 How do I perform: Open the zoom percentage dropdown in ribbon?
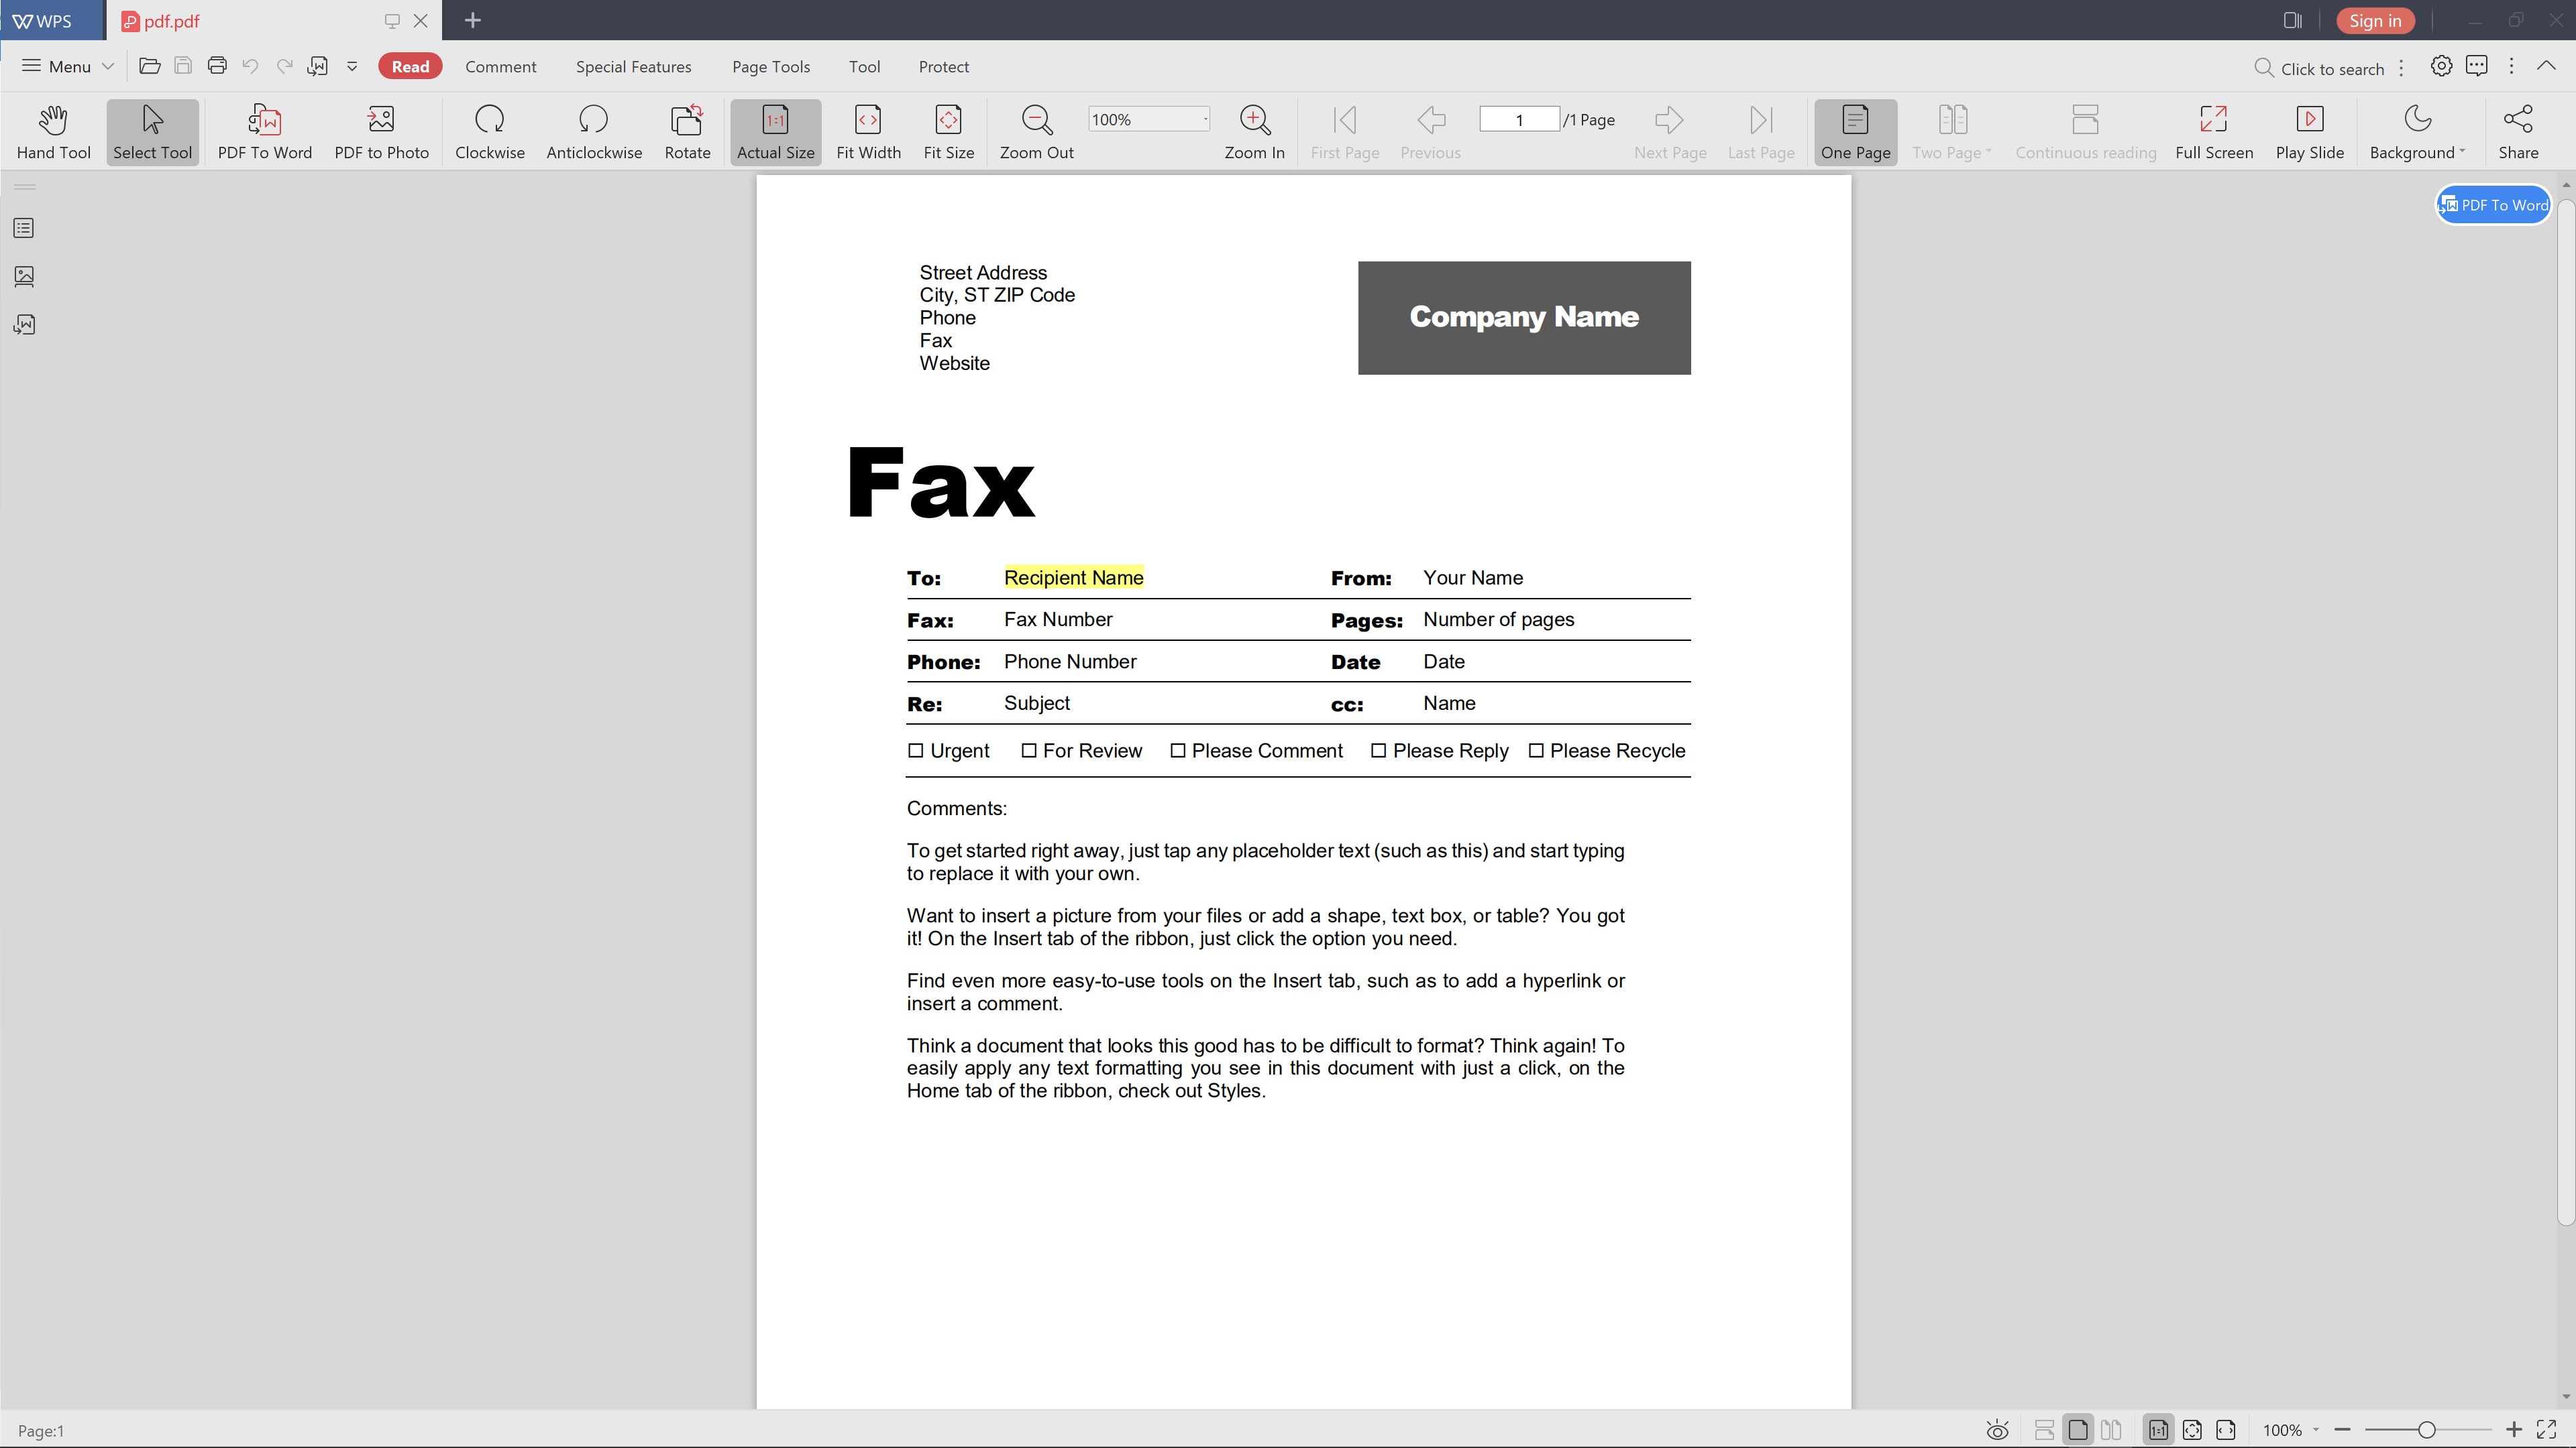[1205, 119]
